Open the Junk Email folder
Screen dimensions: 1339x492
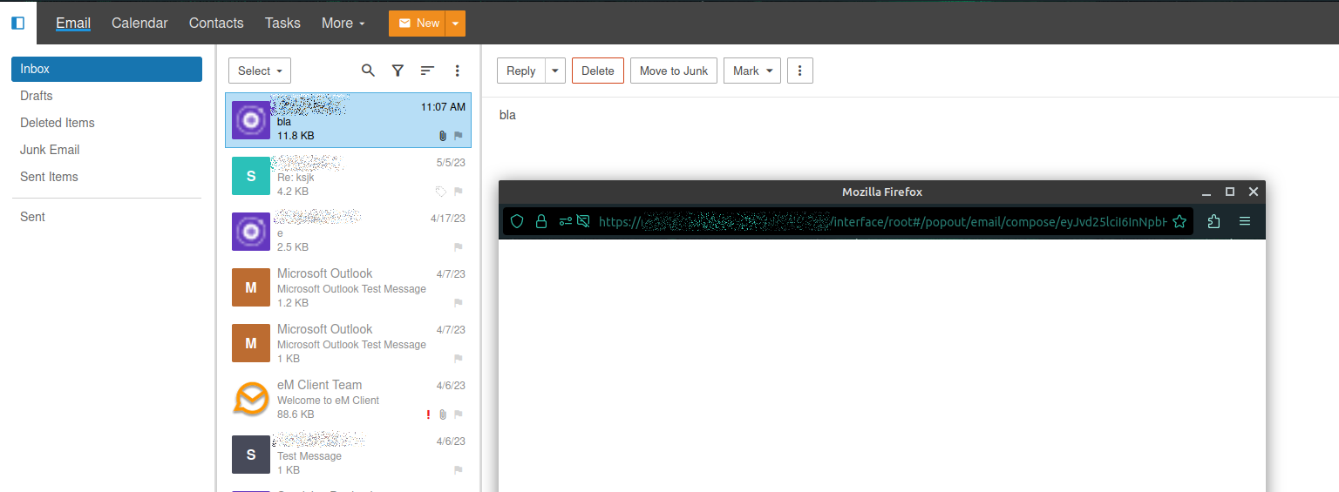(50, 150)
